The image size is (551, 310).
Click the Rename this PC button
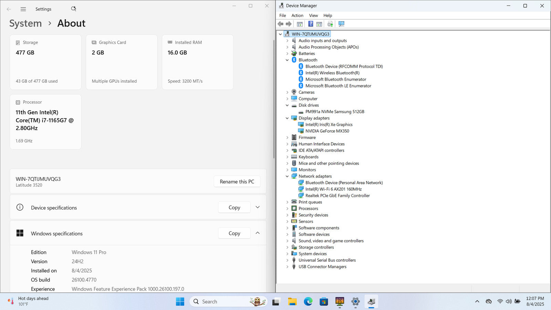[x=237, y=182]
